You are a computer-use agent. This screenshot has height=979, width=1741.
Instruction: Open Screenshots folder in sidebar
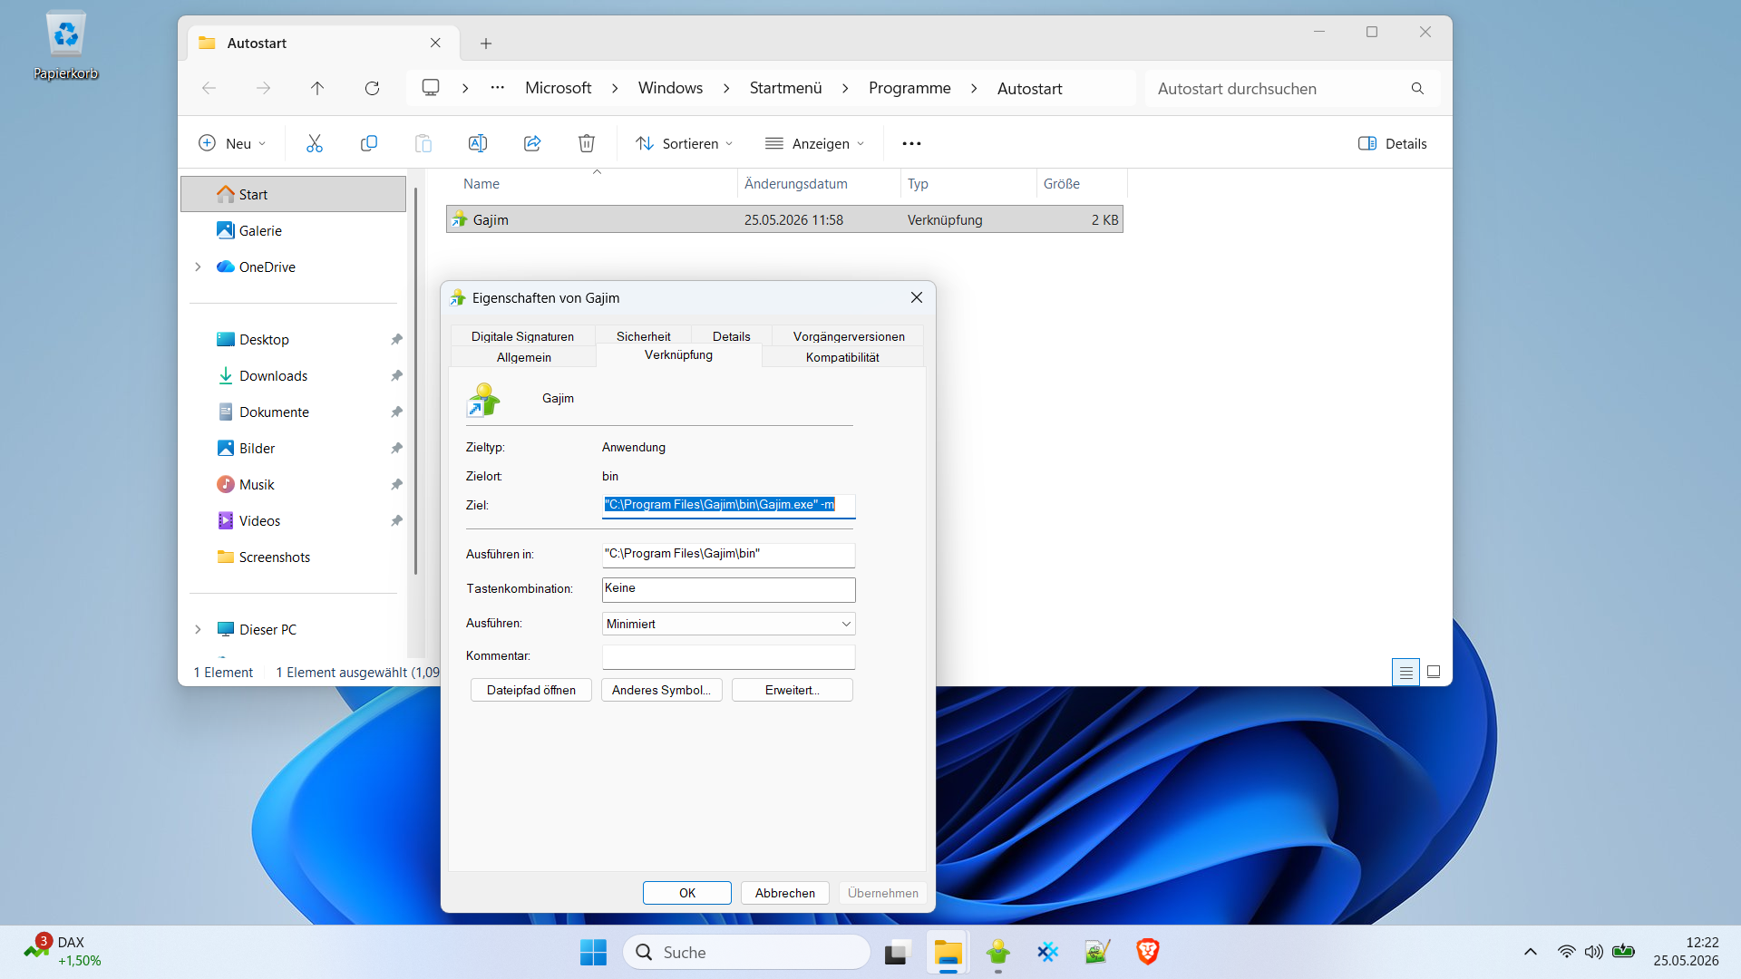tap(275, 557)
